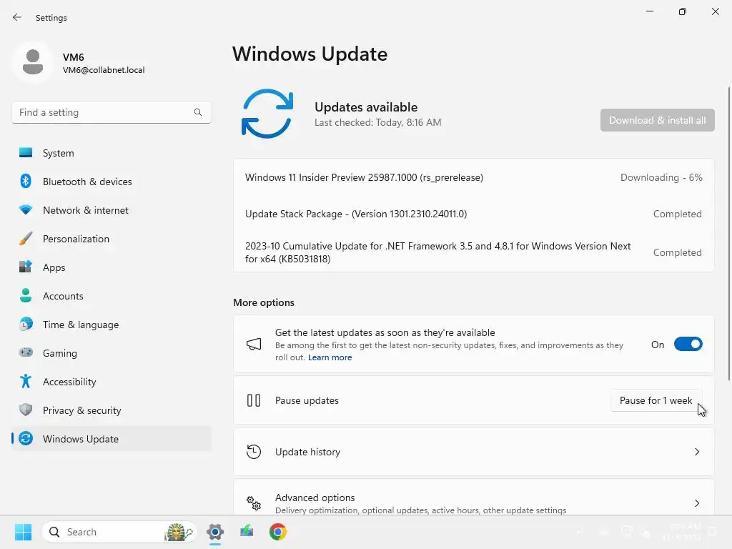Image resolution: width=732 pixels, height=549 pixels.
Task: Select Personalization in the sidebar
Action: 112,239
